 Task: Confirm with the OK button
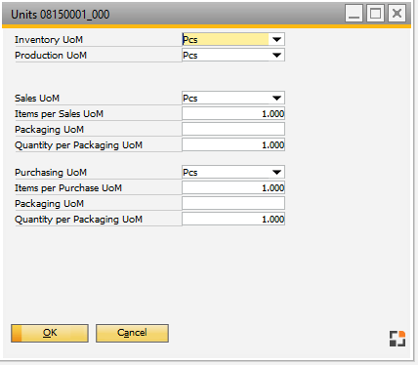click(50, 333)
